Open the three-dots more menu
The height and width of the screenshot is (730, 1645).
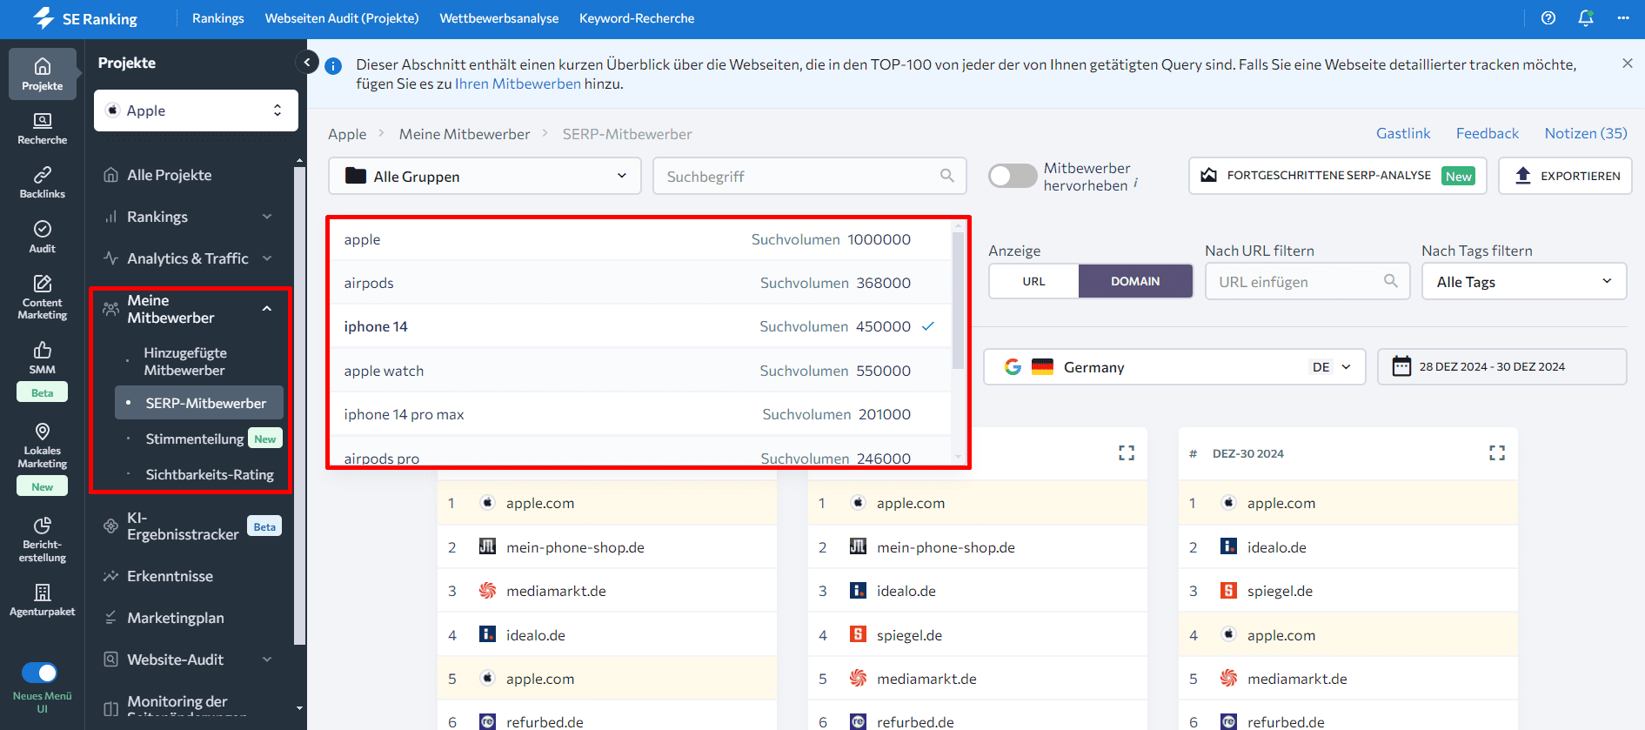point(1623,18)
